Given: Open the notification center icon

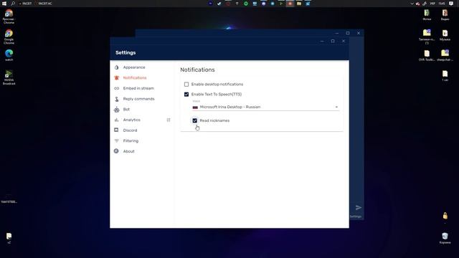Looking at the screenshot, I should pos(451,4).
